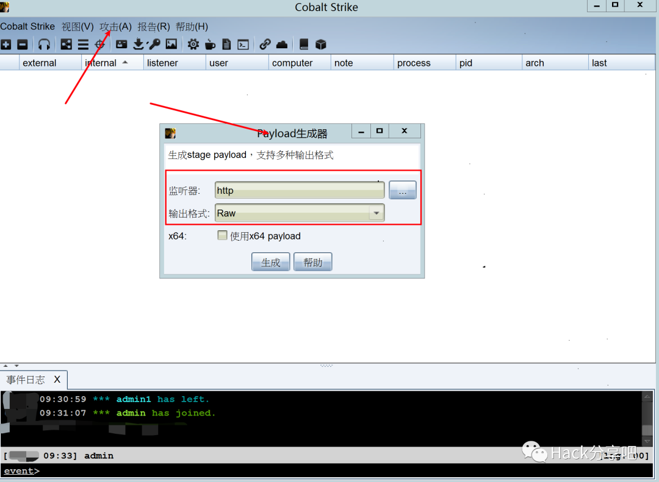Maximize the Payload生成器 dialog
This screenshot has height=482, width=659.
click(x=380, y=131)
